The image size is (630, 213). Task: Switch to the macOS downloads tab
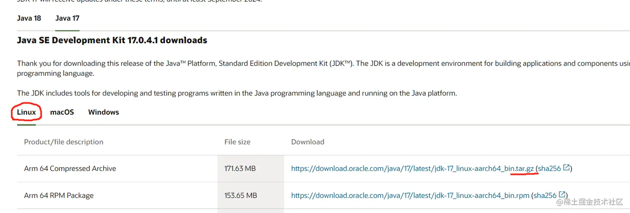[x=62, y=112]
